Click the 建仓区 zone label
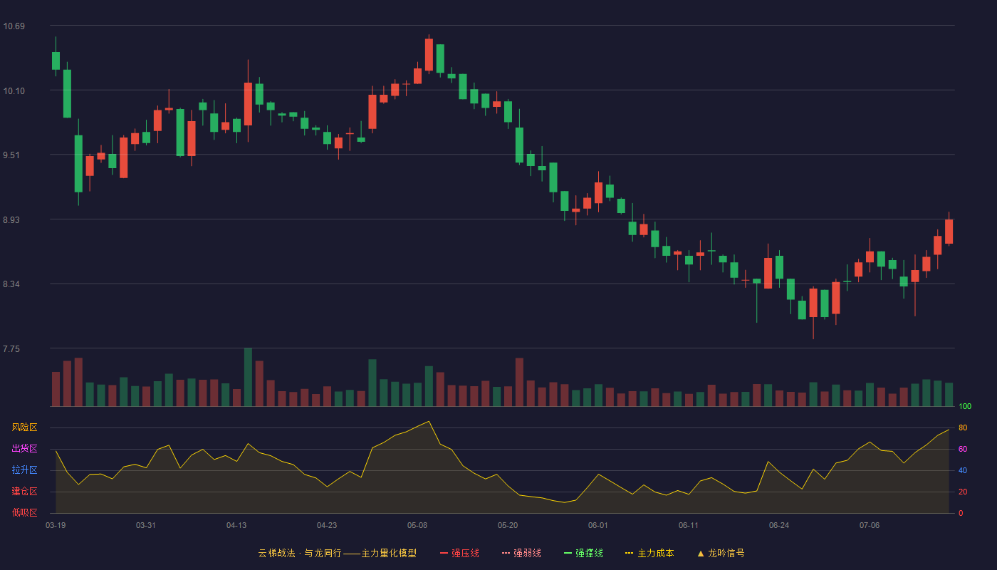Image resolution: width=997 pixels, height=570 pixels. click(24, 492)
